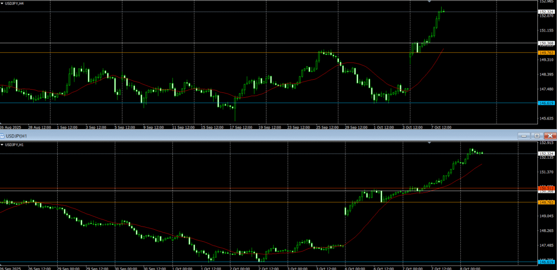557x270 pixels.
Task: Click the "3 Oct 12:00" time label on H4
Action: [x=412, y=127]
